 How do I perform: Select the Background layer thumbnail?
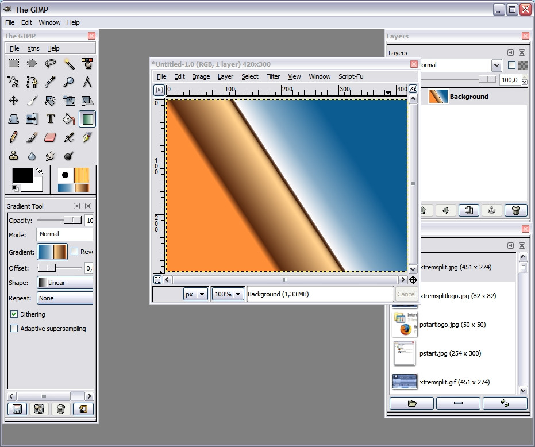pos(438,97)
